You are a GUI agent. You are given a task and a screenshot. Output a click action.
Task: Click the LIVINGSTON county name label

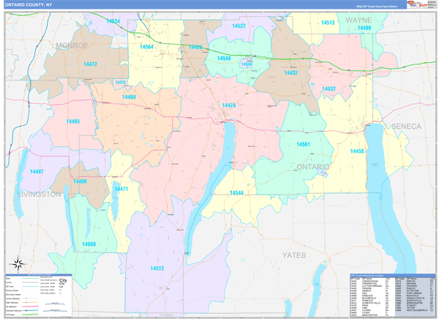pos(40,194)
